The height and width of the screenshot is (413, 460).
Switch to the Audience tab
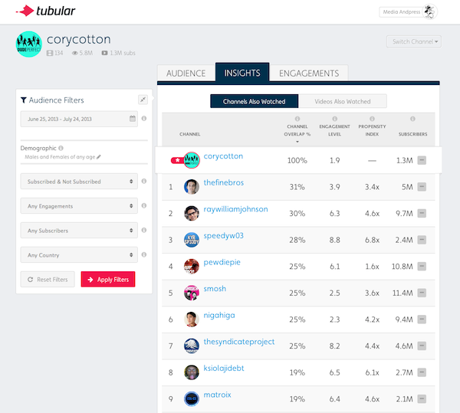(x=186, y=74)
